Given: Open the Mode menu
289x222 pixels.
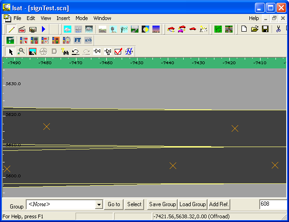Looking at the screenshot, I should (82, 18).
